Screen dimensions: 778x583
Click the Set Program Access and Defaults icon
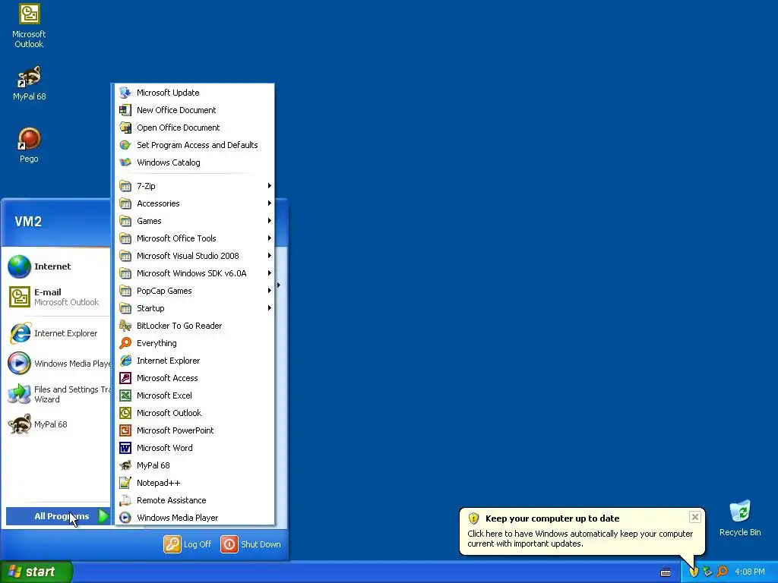coord(125,145)
